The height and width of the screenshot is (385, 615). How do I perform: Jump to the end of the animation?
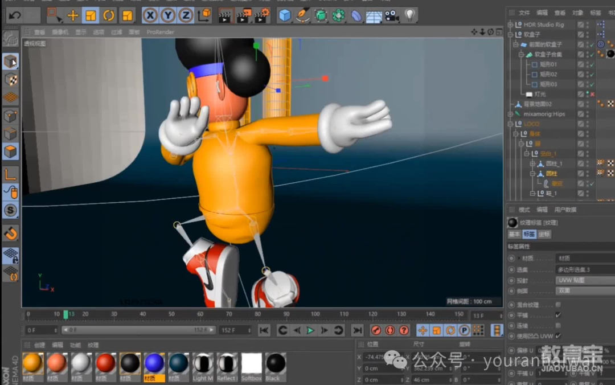point(357,330)
